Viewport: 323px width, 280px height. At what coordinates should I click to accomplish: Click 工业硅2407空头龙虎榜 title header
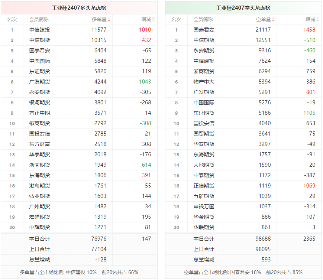tap(243, 8)
